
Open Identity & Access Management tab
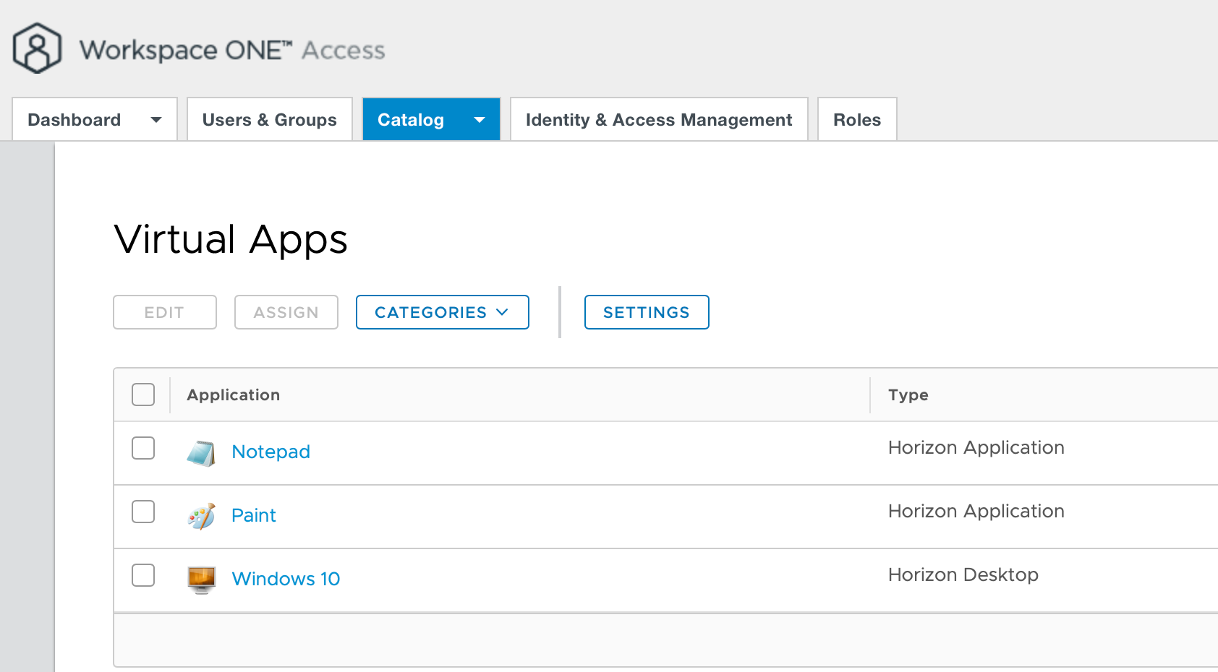(x=658, y=120)
